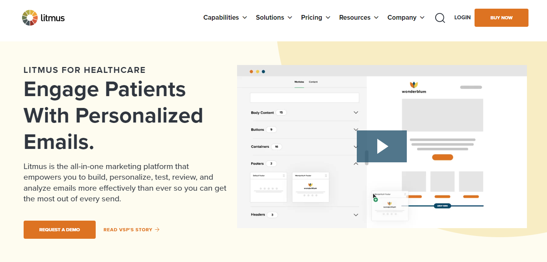Image resolution: width=547 pixels, height=262 pixels.
Task: Play the product demo video
Action: 382,146
